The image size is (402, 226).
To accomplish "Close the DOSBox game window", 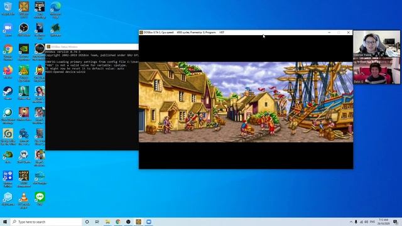I will tap(348, 33).
